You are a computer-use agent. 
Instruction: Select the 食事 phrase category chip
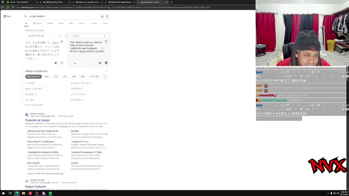[74, 76]
